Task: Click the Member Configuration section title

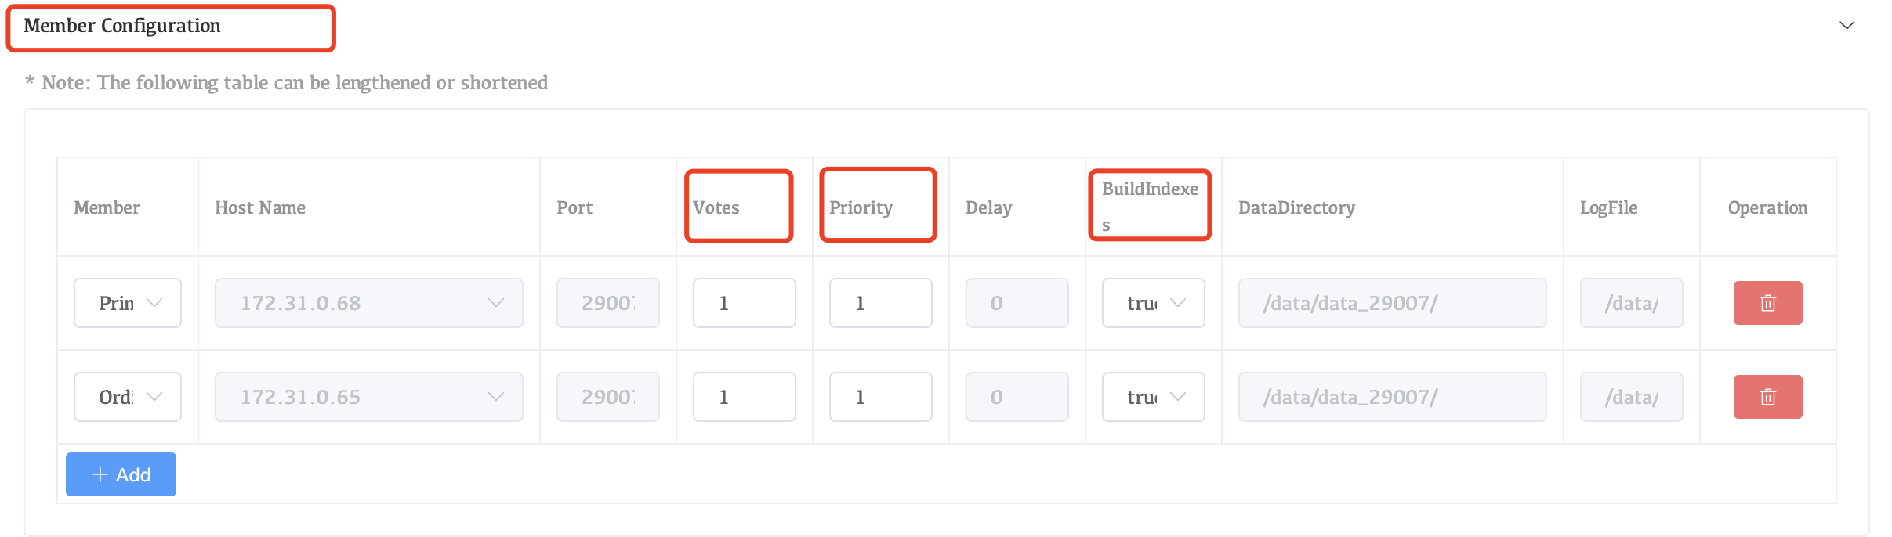Action: pyautogui.click(x=122, y=26)
